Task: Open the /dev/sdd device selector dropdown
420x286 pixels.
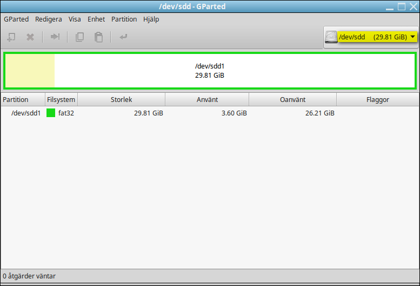Action: coord(371,37)
